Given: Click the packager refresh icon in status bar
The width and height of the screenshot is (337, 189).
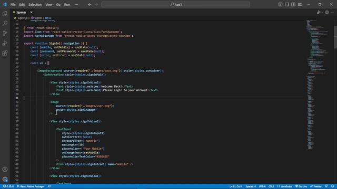Looking at the screenshot, I should [x=49, y=186].
